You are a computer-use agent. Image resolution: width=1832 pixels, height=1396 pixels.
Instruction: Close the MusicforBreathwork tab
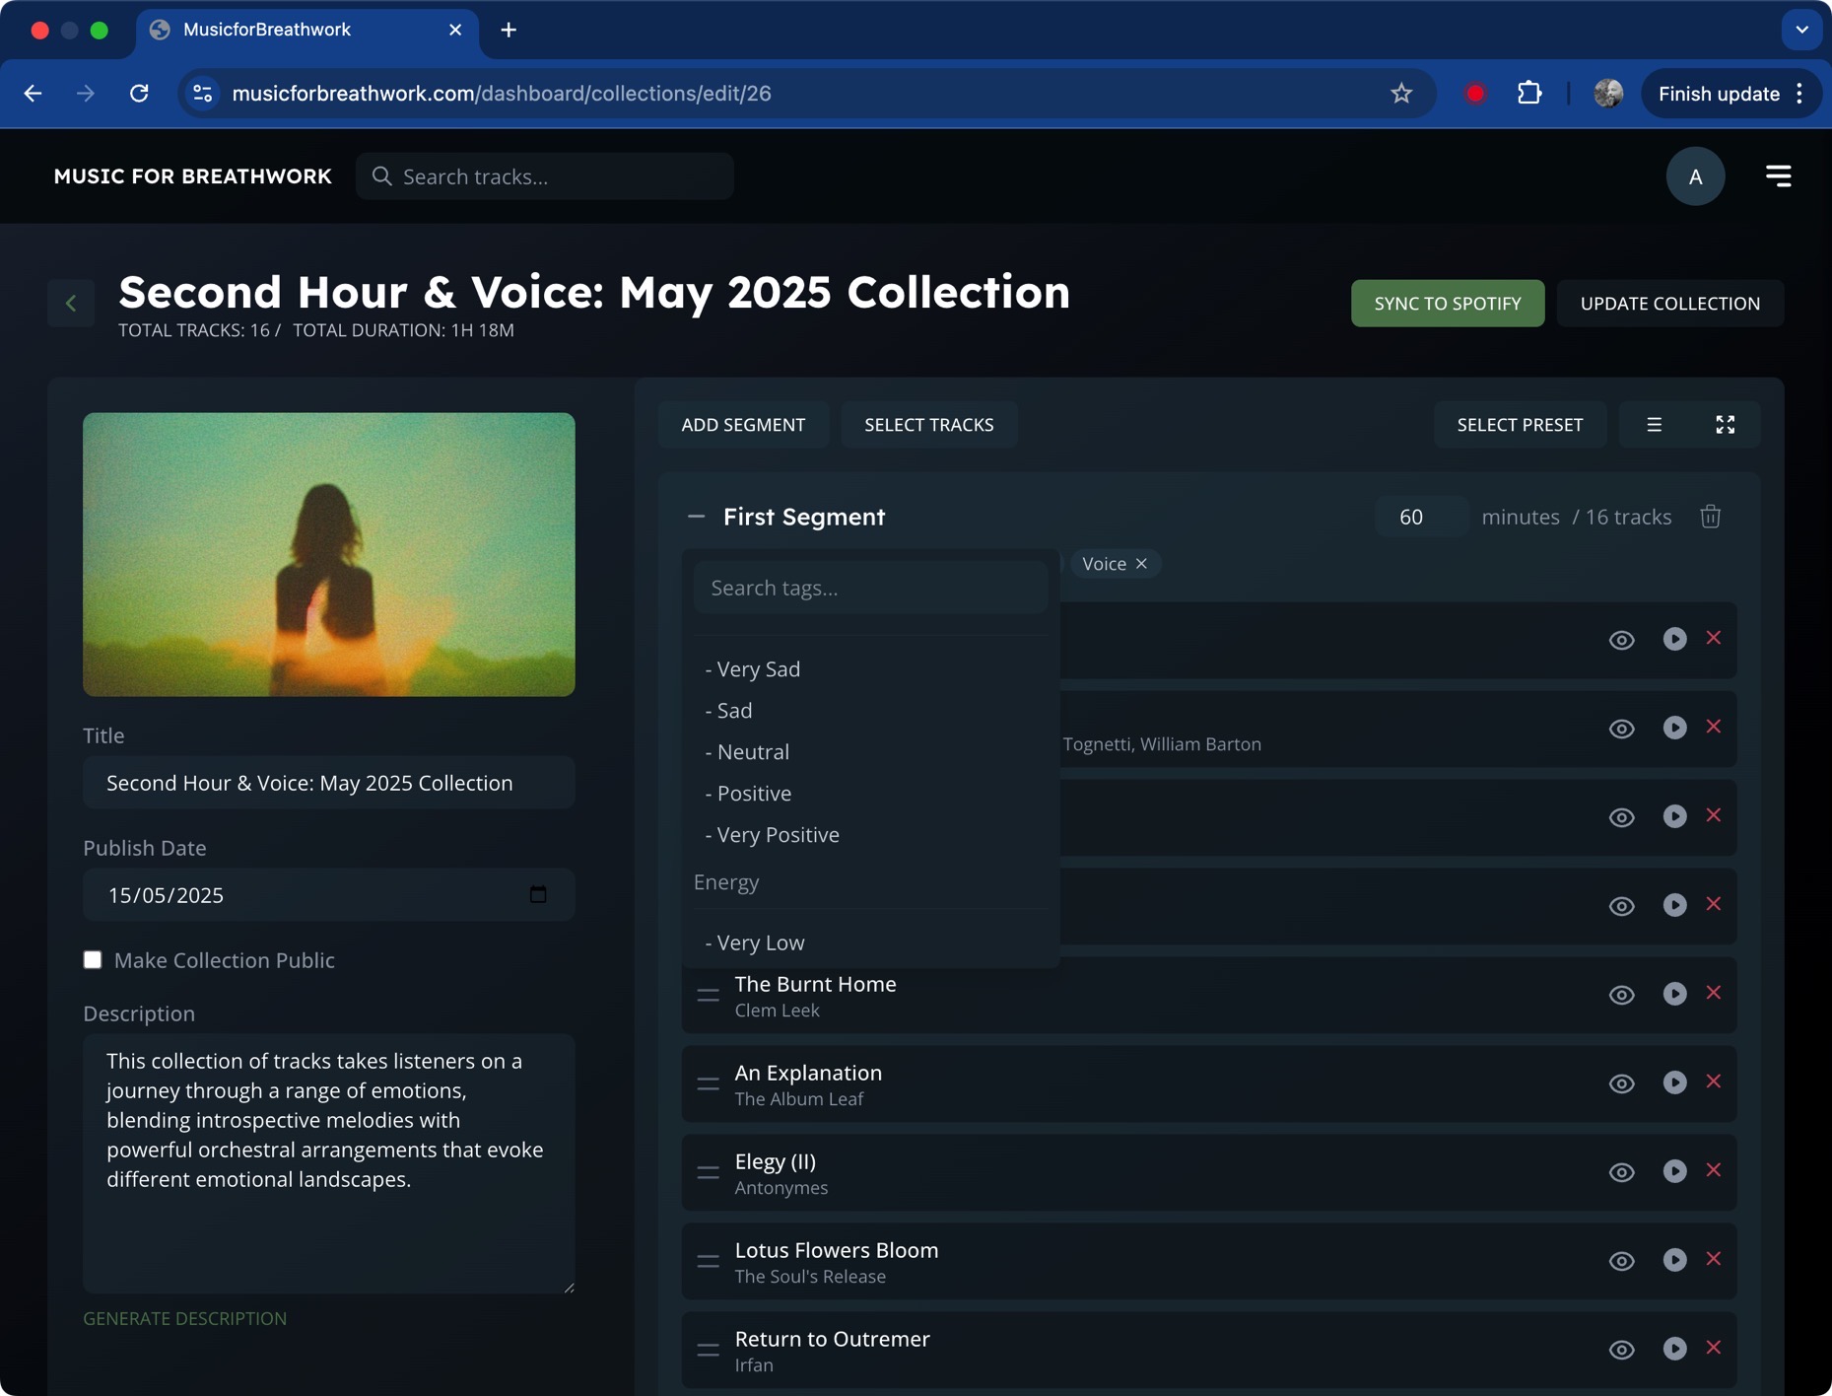[455, 30]
